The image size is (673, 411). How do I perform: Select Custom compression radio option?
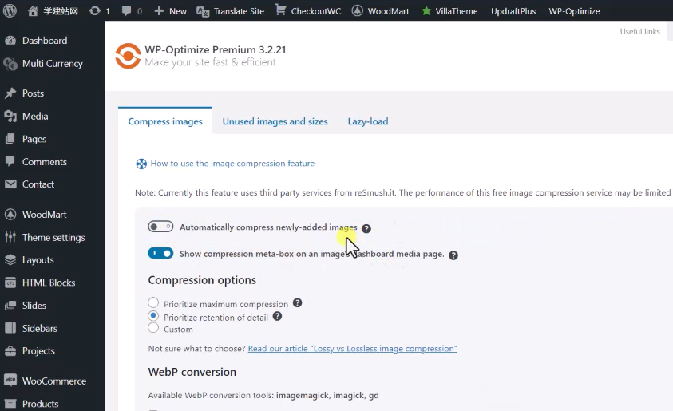click(x=153, y=328)
